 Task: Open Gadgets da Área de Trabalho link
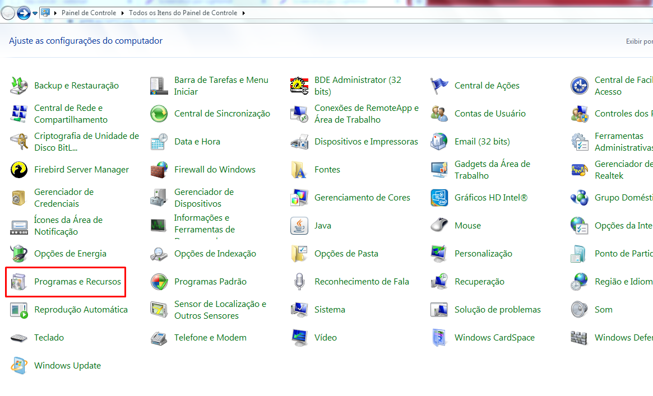pyautogui.click(x=492, y=170)
